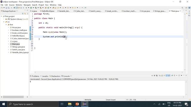
Task: Open PowerPoint from taskbar
Action: (77, 104)
